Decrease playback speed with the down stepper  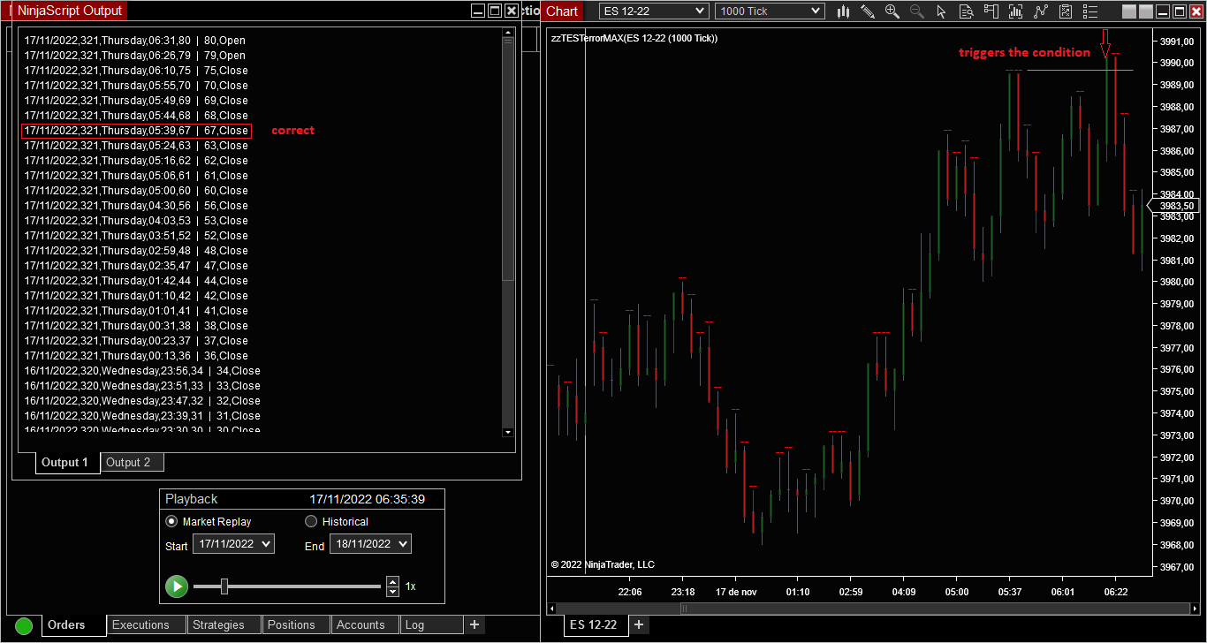pyautogui.click(x=392, y=590)
